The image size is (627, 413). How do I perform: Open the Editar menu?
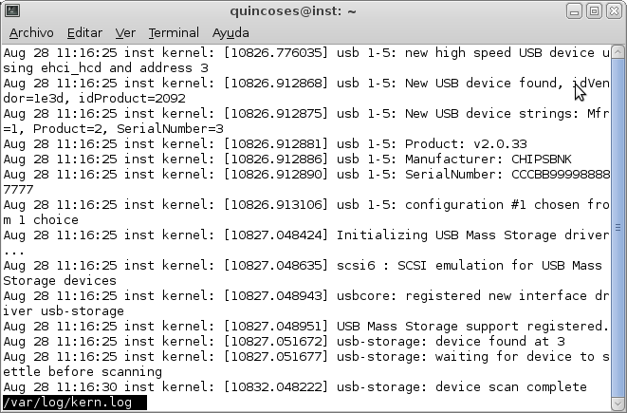pos(84,32)
